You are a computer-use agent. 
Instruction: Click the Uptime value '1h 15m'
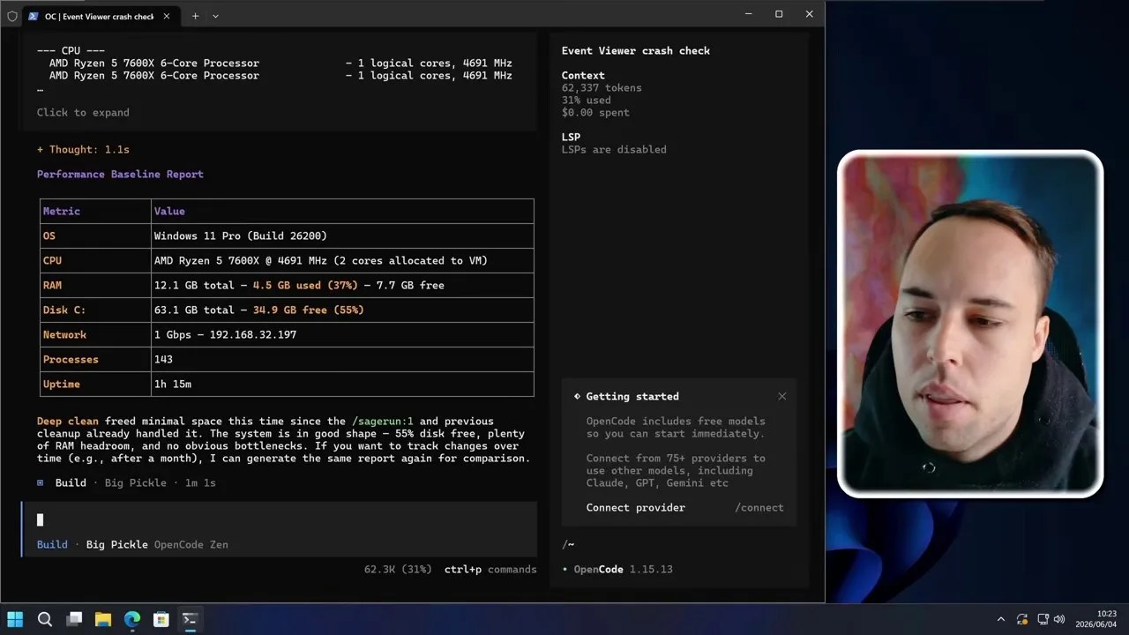coord(173,385)
